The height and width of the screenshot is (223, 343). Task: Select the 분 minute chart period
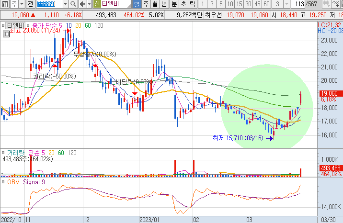(174, 4)
